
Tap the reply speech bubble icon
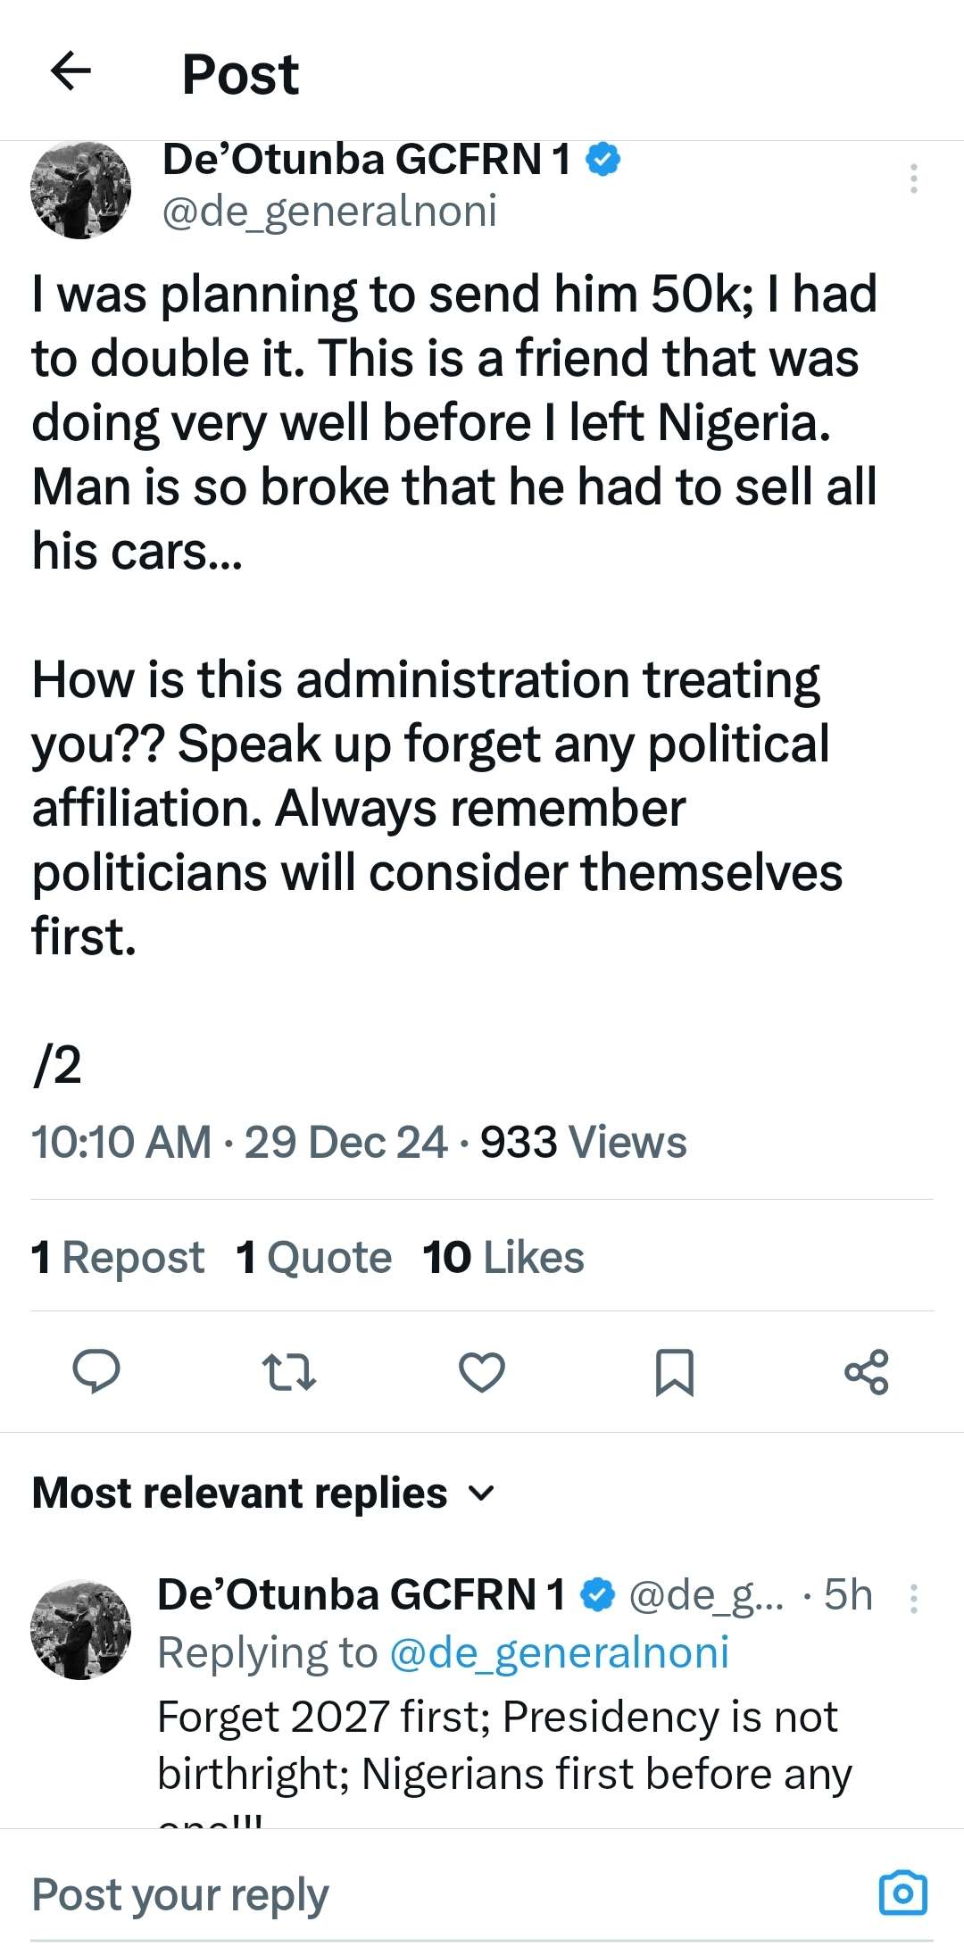(x=96, y=1372)
